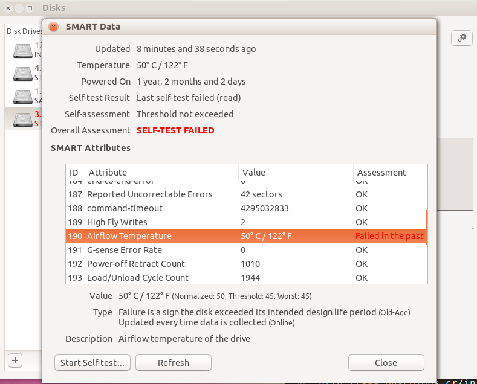
Task: Select the Load/Unload Cycle Count row
Action: coord(245,278)
